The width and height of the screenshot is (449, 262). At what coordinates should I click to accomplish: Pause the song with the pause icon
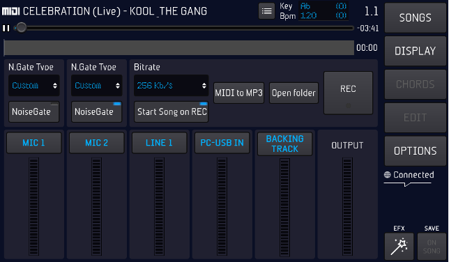[x=6, y=28]
